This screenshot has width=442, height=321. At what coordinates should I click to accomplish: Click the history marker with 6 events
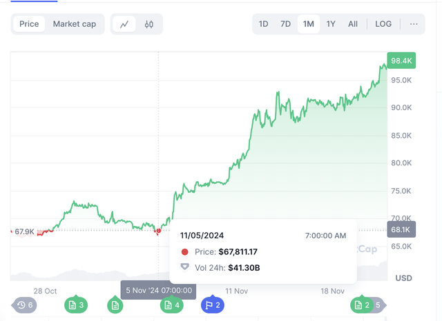point(25,304)
